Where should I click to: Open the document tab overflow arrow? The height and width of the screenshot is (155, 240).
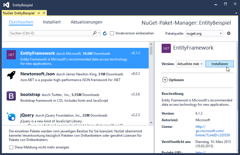coord(236,13)
